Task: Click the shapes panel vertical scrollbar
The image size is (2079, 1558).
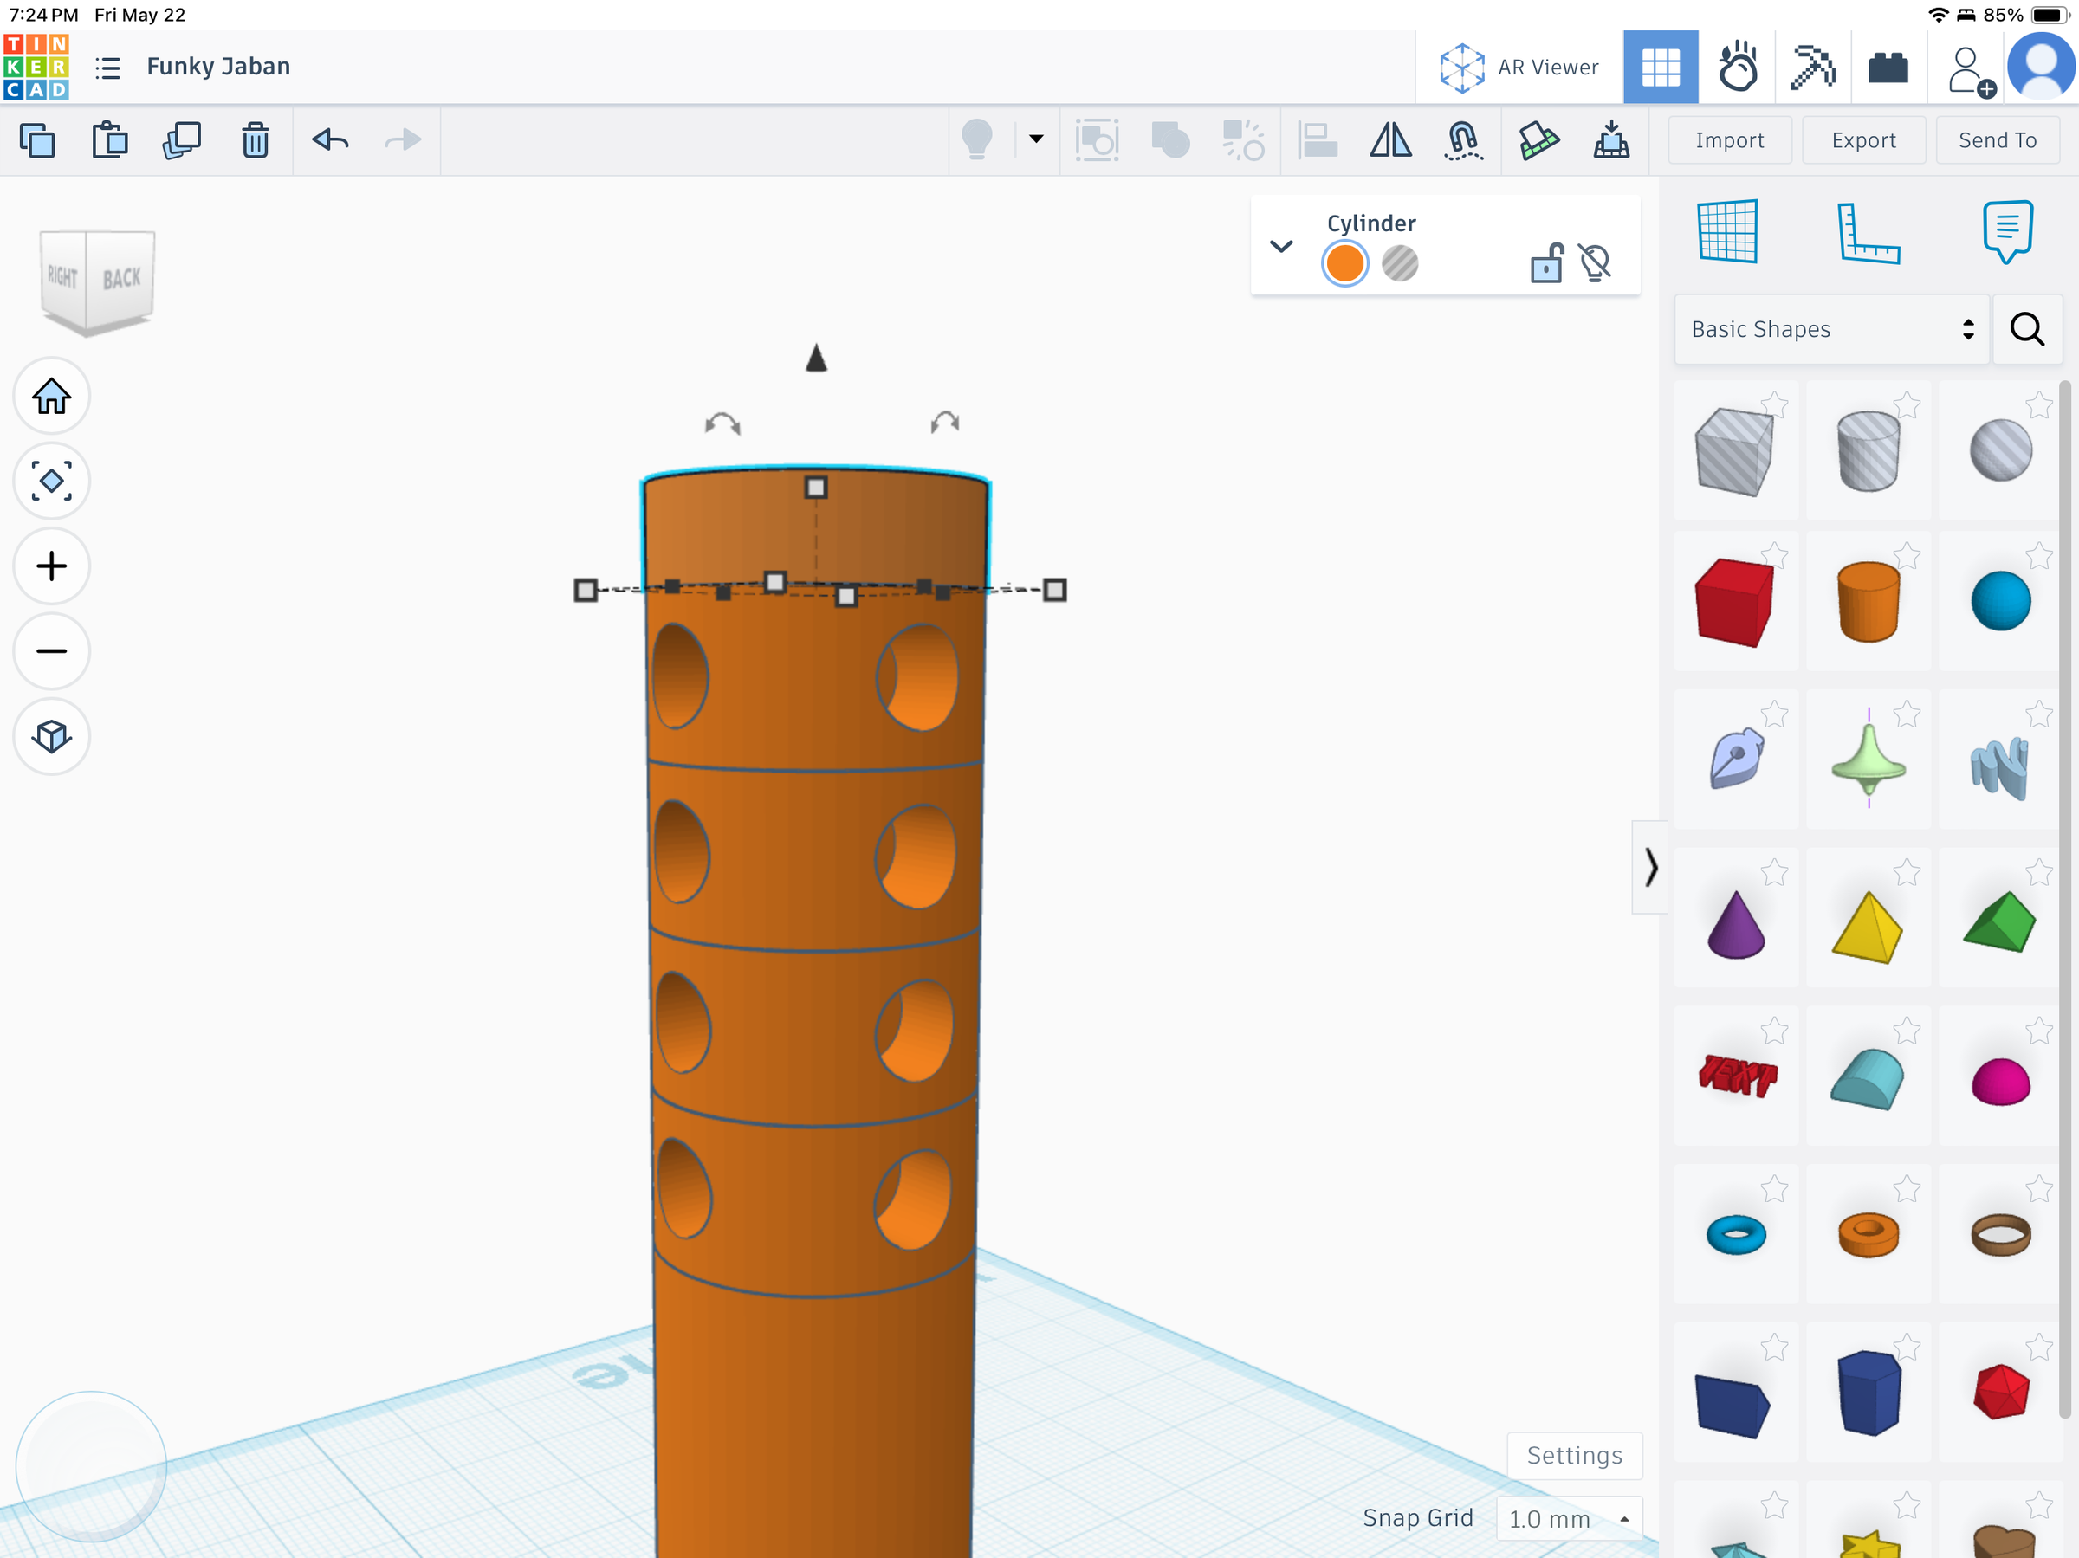Action: [x=2064, y=900]
